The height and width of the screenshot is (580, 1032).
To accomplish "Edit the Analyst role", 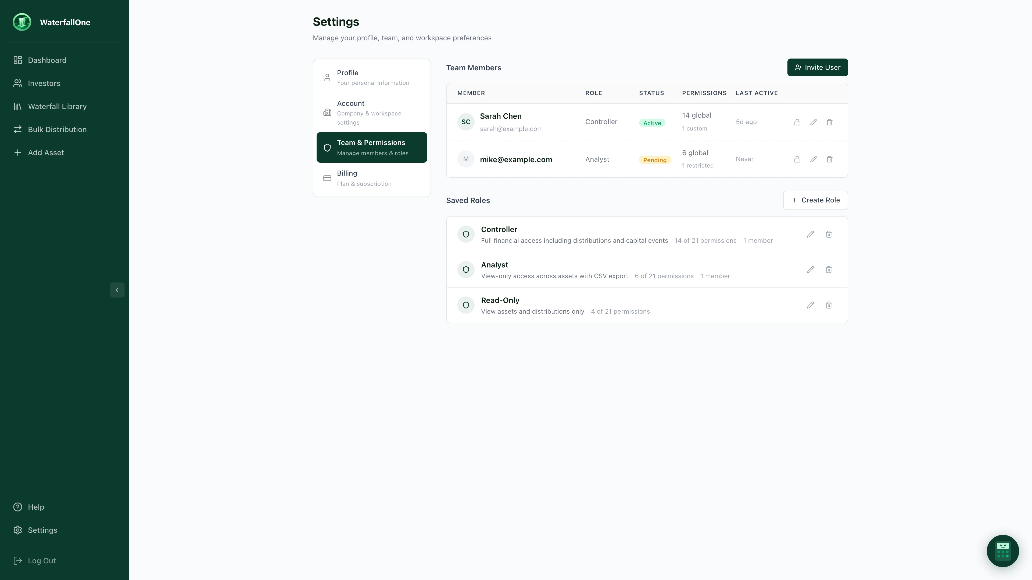I will [810, 269].
